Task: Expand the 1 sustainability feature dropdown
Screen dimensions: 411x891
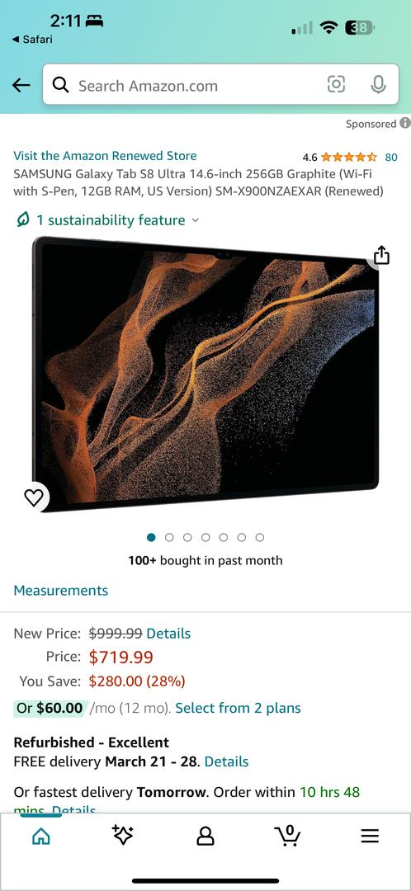Action: click(x=107, y=220)
